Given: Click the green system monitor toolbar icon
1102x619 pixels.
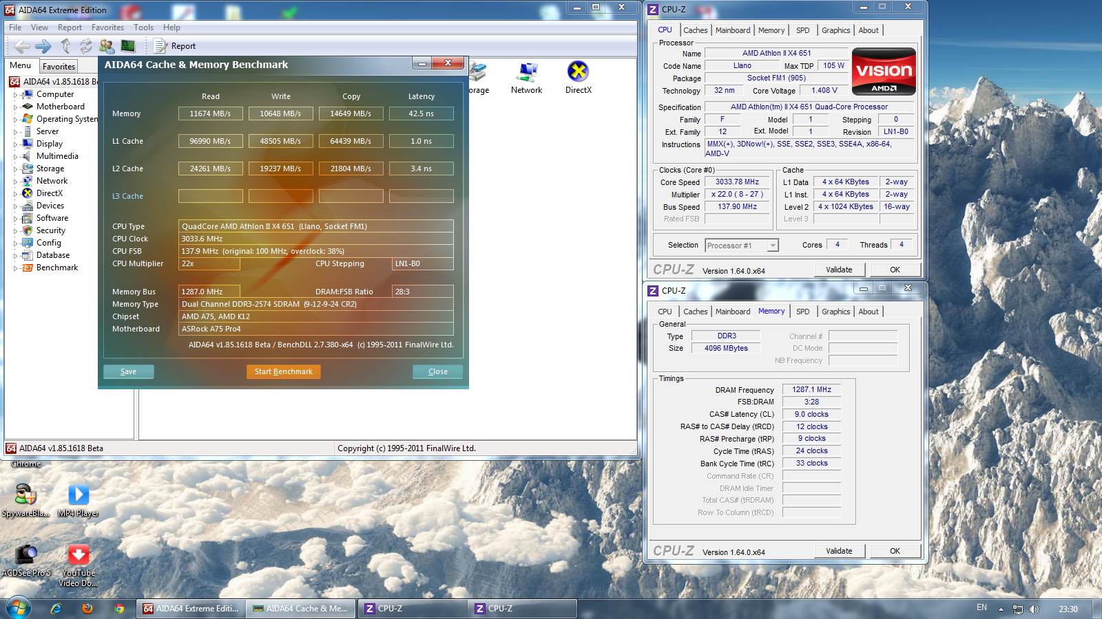Looking at the screenshot, I should tap(127, 46).
